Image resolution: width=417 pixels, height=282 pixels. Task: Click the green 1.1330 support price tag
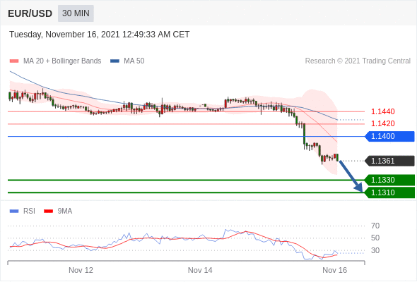click(x=389, y=180)
